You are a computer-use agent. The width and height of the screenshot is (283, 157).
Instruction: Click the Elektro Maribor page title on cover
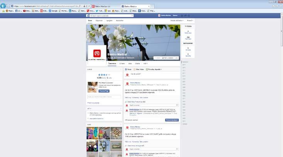[117, 54]
